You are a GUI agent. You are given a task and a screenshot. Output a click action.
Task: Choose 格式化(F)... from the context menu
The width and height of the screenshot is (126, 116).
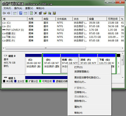pos(80,82)
